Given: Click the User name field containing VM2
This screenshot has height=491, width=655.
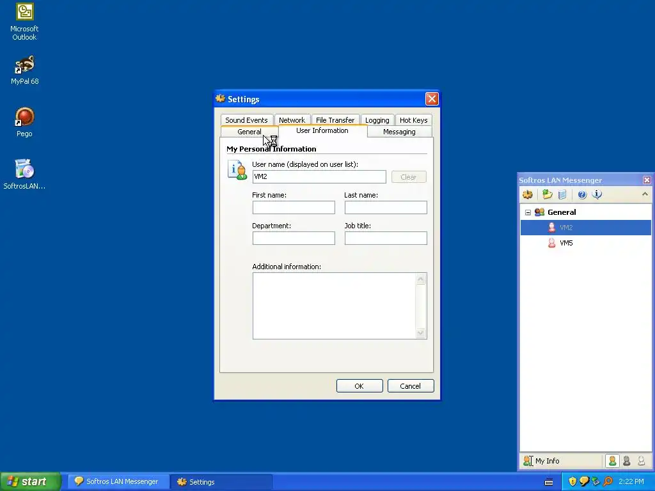Looking at the screenshot, I should pos(319,176).
